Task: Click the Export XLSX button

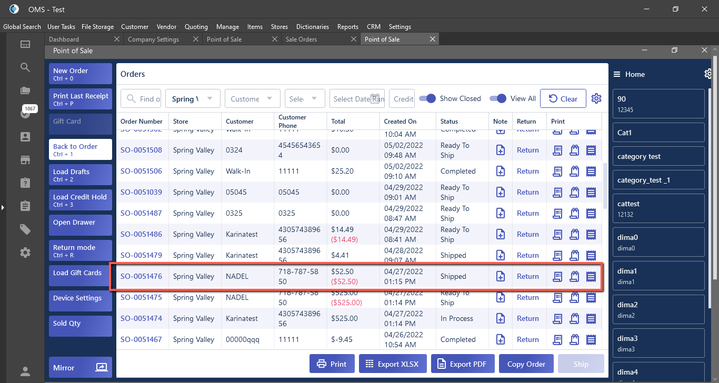Action: pos(392,364)
